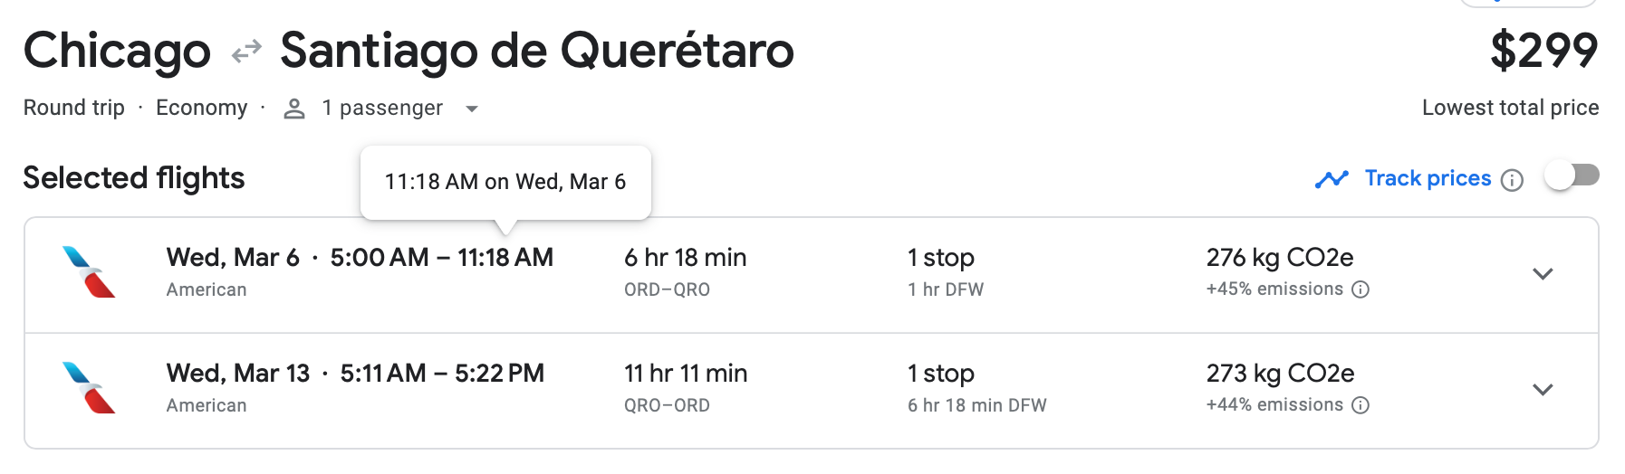Click the Track prices trend line icon
1625x474 pixels.
pyautogui.click(x=1332, y=179)
